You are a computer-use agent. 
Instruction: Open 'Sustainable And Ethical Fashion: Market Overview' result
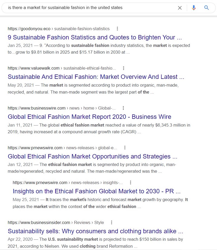pos(96,77)
